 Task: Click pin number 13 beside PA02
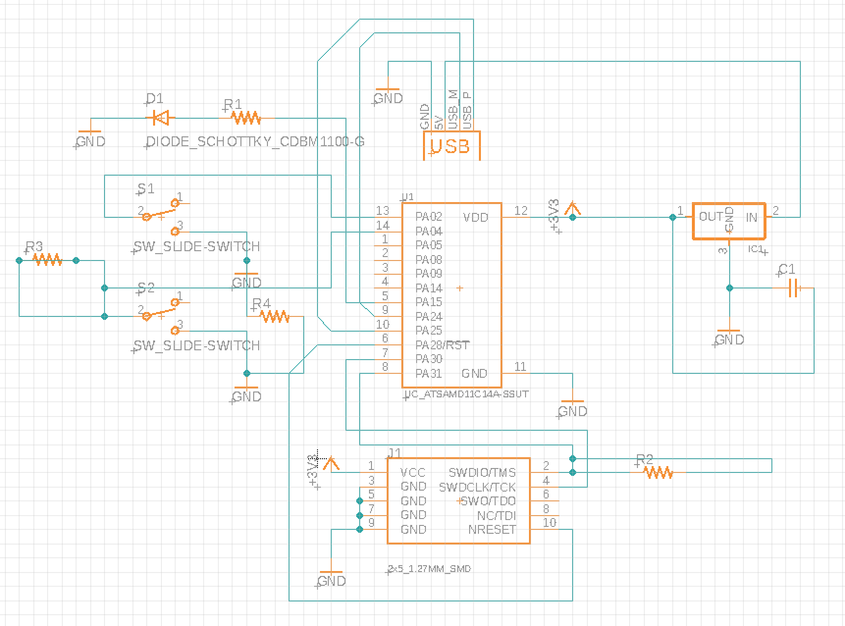pyautogui.click(x=382, y=210)
